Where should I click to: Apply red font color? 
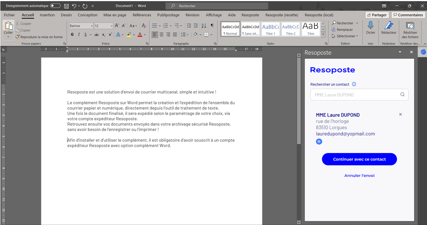tap(140, 35)
